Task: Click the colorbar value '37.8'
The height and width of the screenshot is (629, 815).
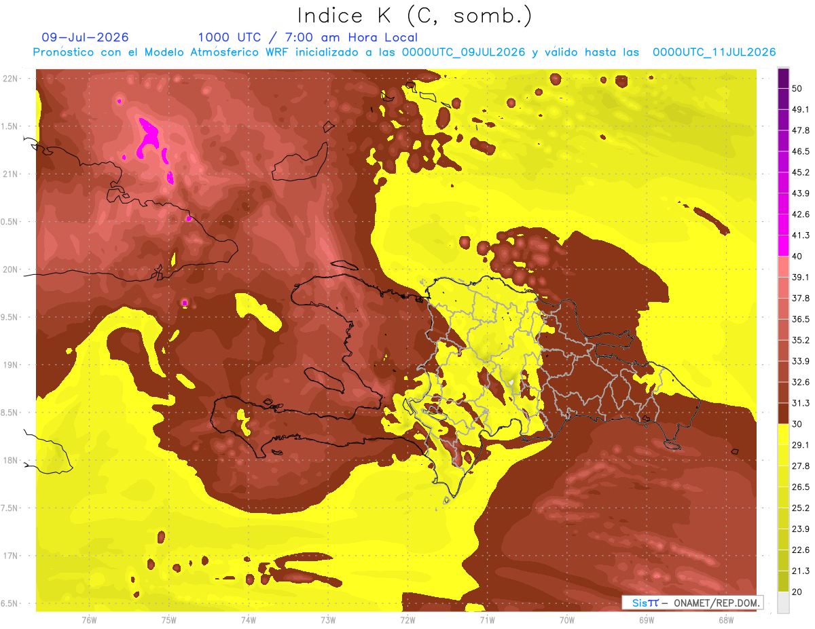Action: click(801, 299)
